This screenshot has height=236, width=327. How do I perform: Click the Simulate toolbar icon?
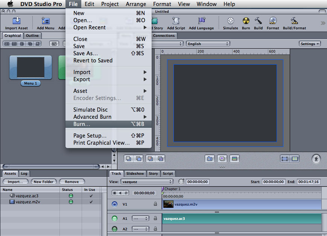pos(230,21)
